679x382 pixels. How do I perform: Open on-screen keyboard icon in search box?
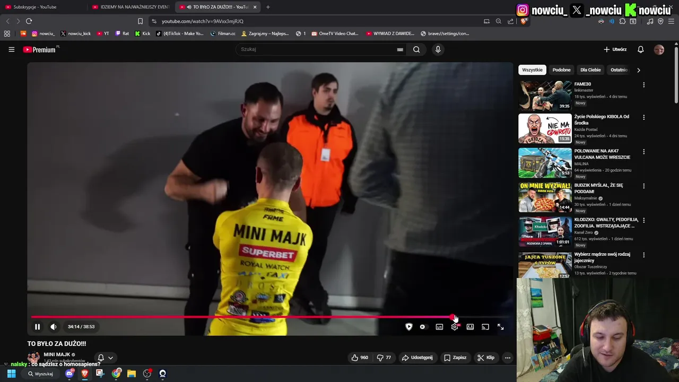click(400, 49)
